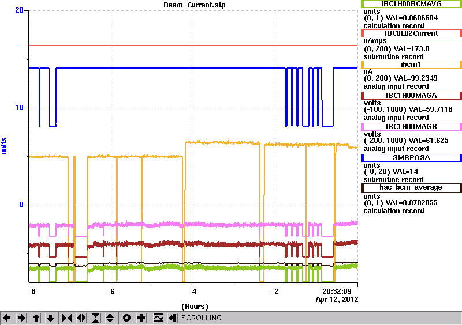
Task: Click the x-axis tick label -4
Action: [193, 292]
